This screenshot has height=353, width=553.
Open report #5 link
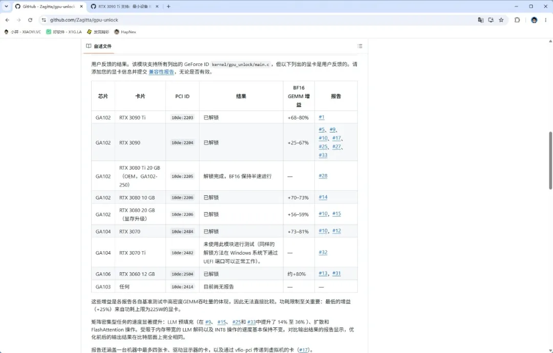coord(321,129)
